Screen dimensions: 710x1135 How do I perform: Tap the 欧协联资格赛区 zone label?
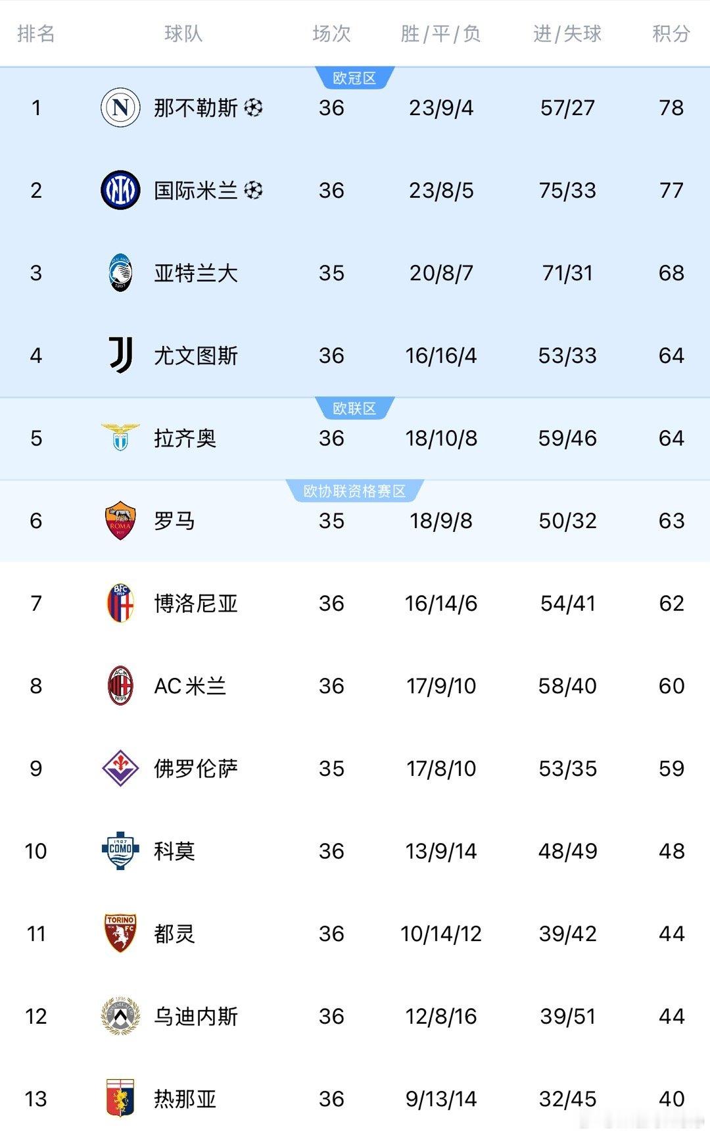(355, 491)
